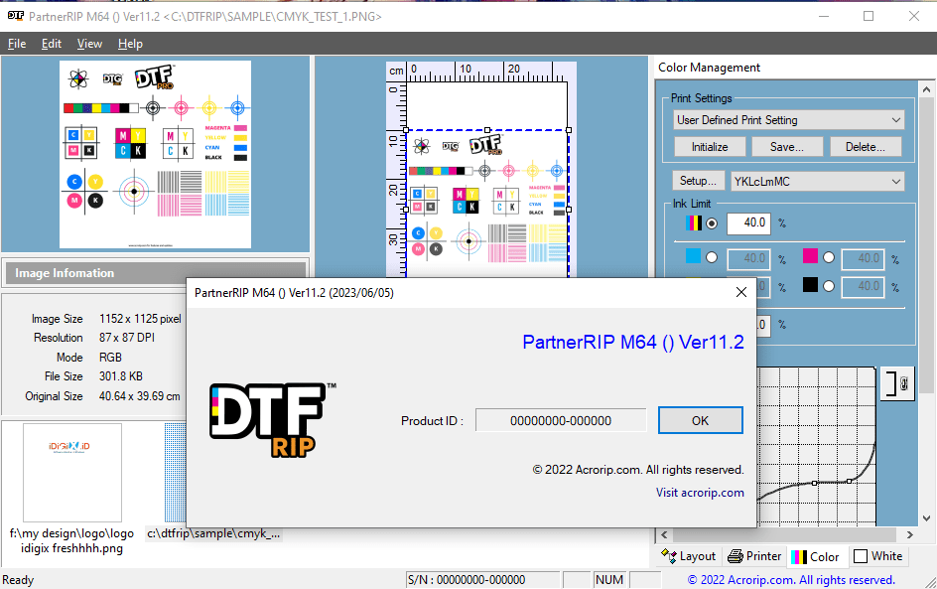Open the YKLcLmMC ink configuration dropdown

tap(817, 181)
